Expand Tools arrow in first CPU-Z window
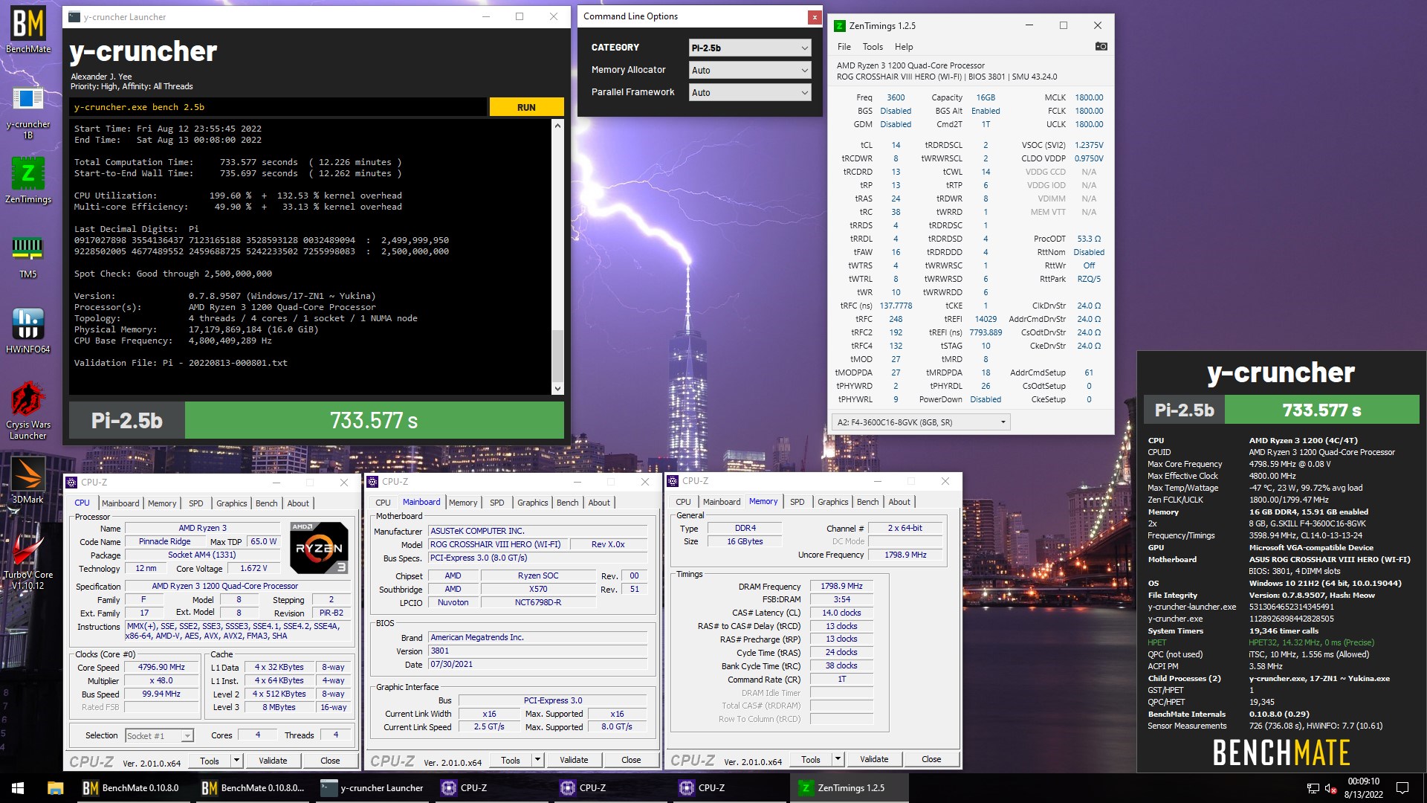Image resolution: width=1427 pixels, height=803 pixels. tap(236, 760)
